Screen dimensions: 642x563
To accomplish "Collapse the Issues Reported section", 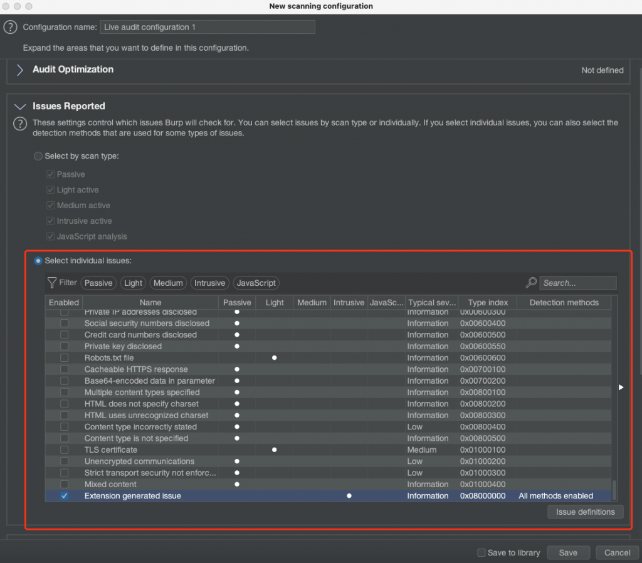I will click(19, 107).
